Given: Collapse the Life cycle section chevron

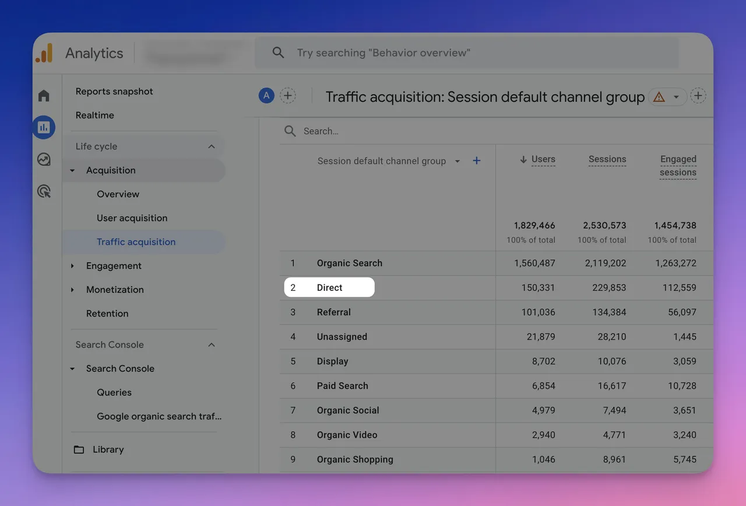Looking at the screenshot, I should point(212,147).
